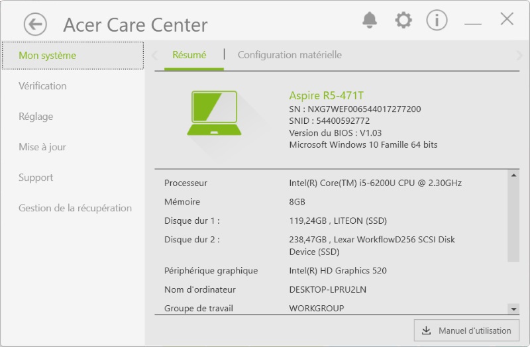Select Mon système in the sidebar
The width and height of the screenshot is (530, 347).
coord(73,56)
